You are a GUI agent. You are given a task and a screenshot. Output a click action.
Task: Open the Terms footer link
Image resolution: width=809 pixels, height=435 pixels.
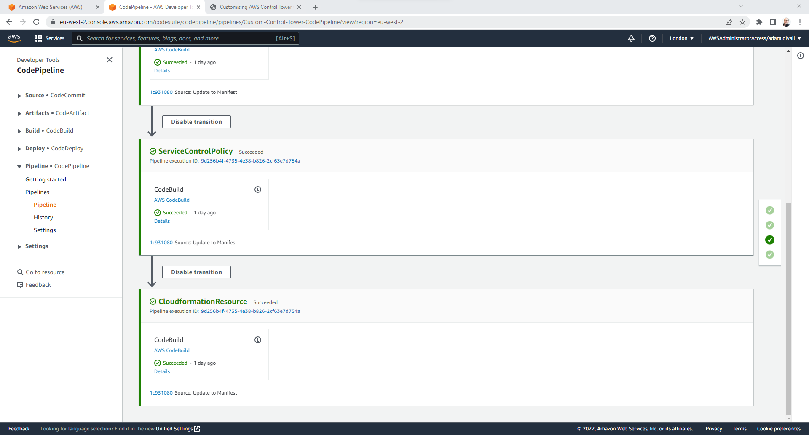pos(739,429)
